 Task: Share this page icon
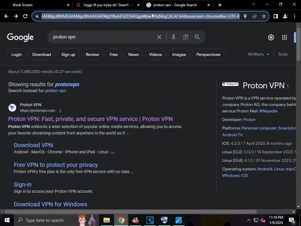(x=255, y=16)
